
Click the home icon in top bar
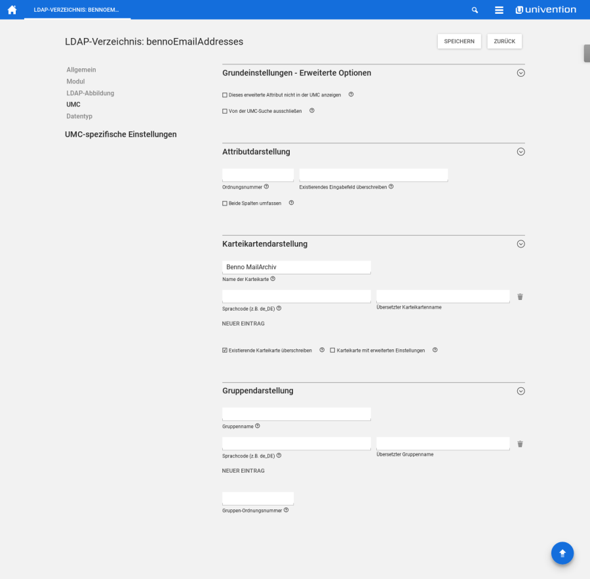coord(12,10)
